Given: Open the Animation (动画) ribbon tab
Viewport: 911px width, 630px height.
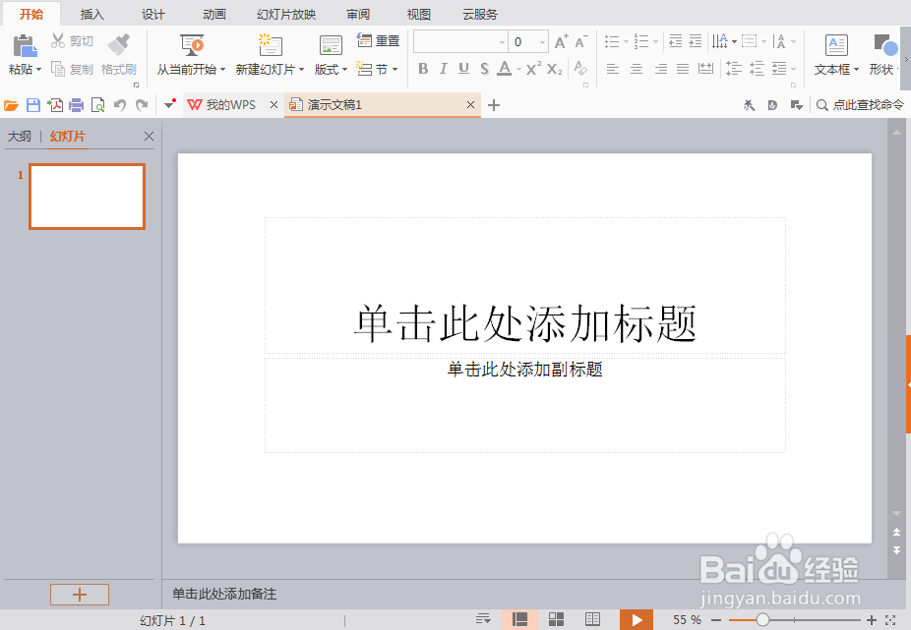Looking at the screenshot, I should [x=214, y=14].
